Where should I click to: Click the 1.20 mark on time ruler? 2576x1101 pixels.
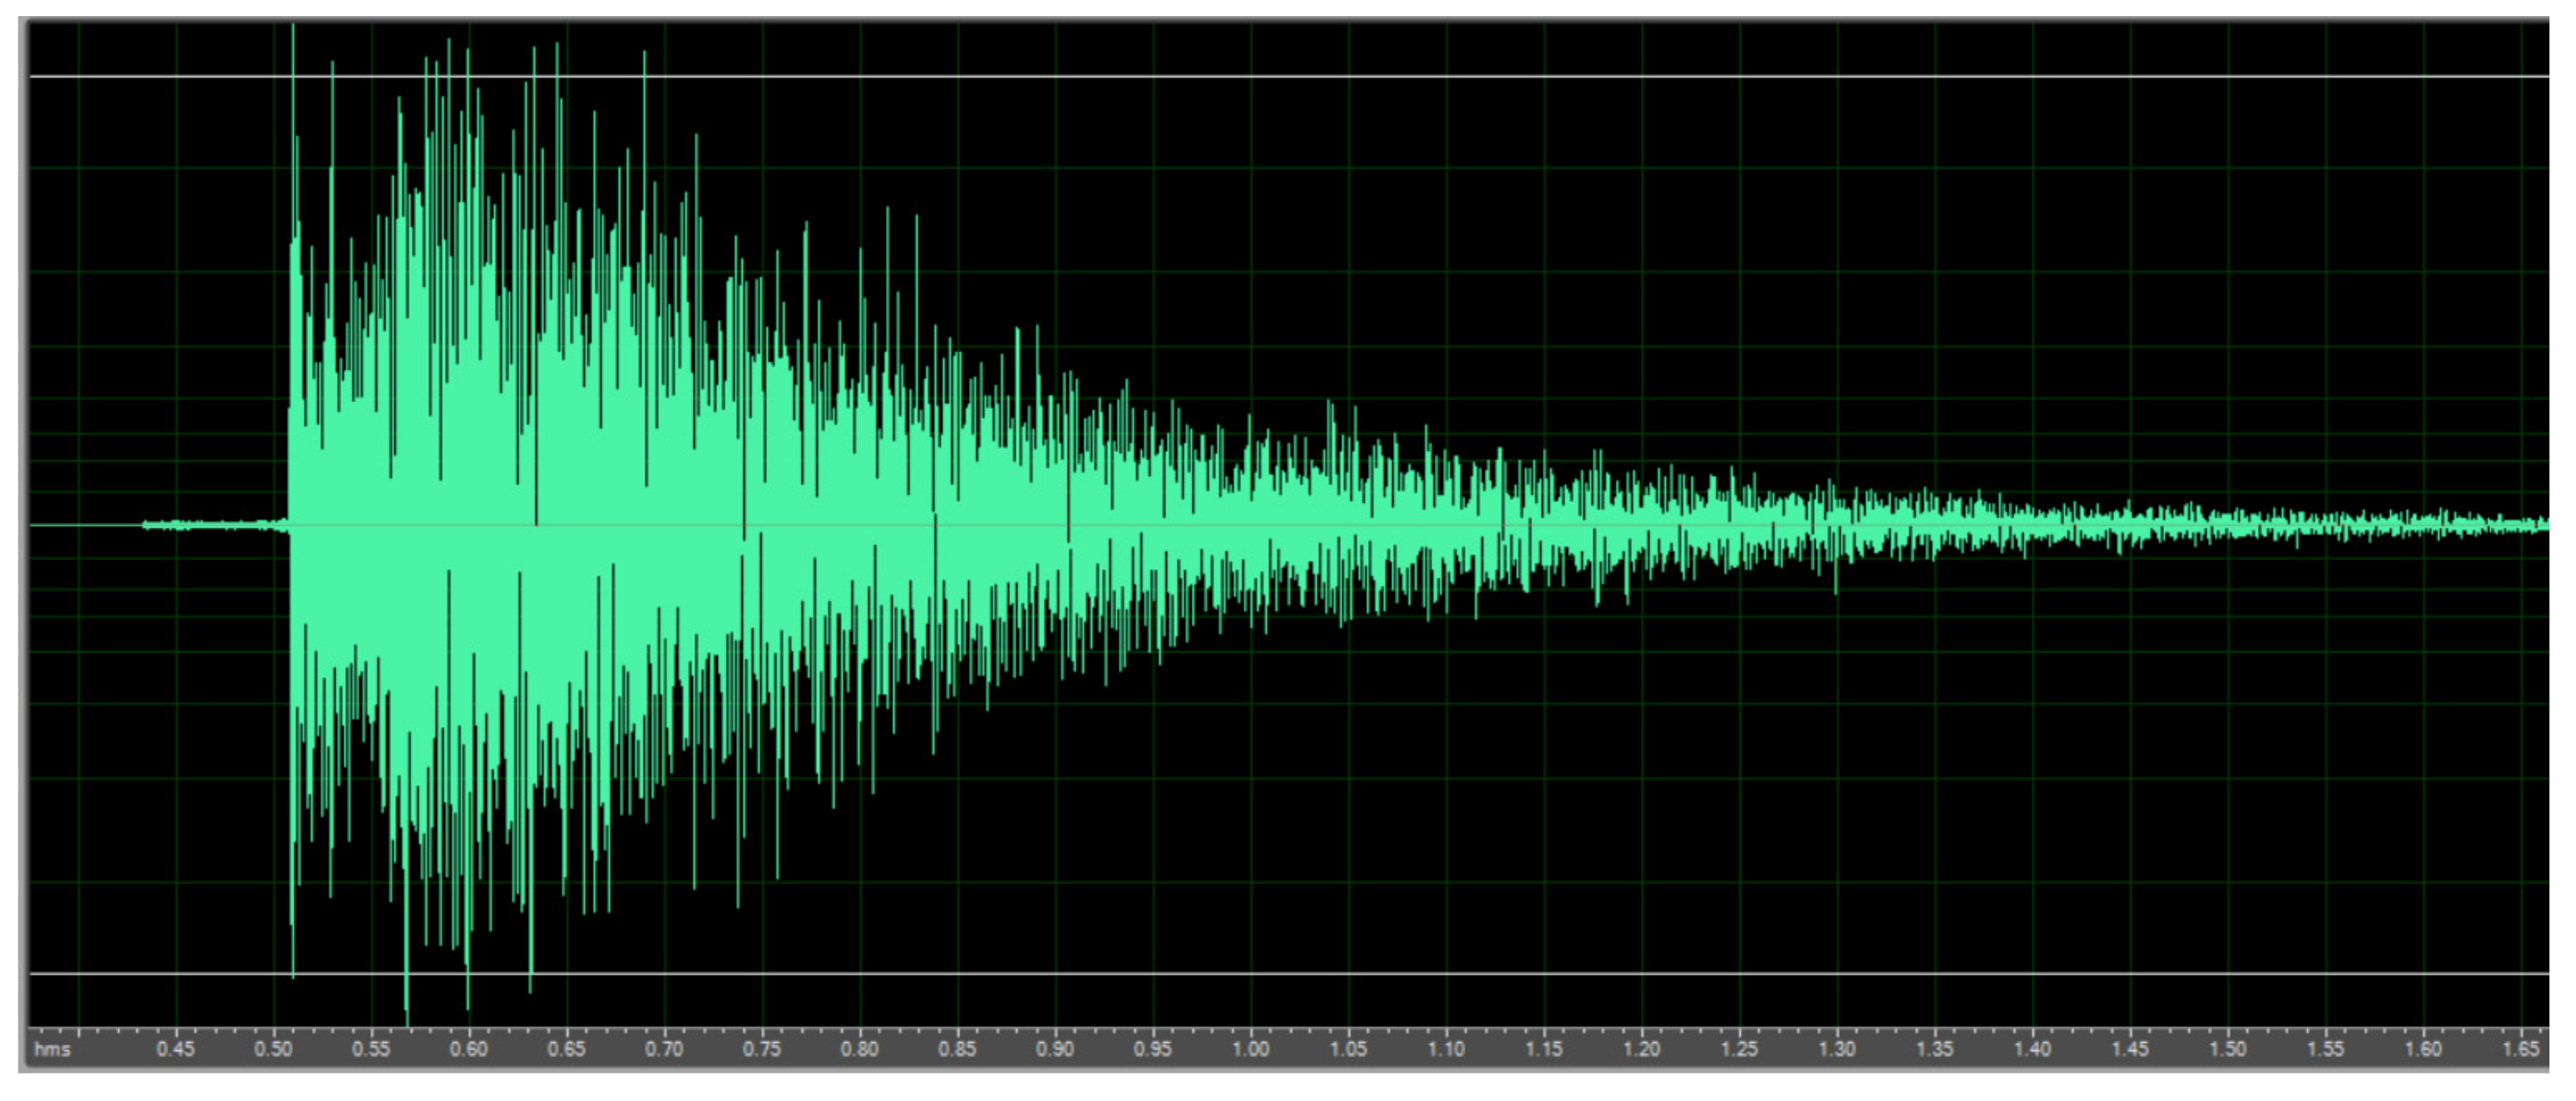(1641, 1049)
